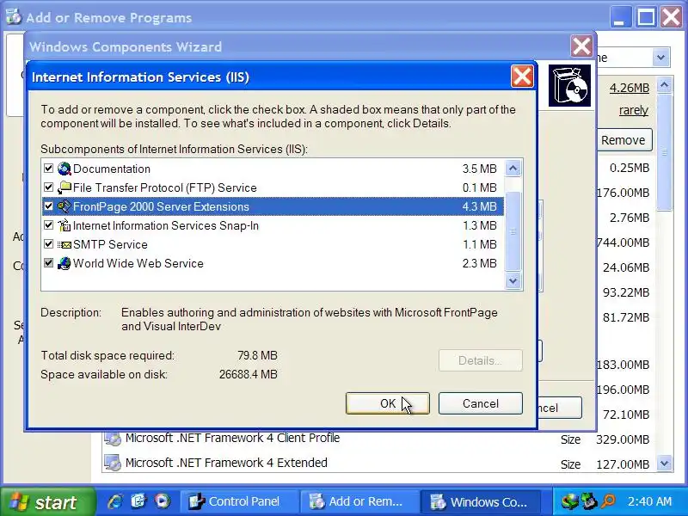Toggle the File Transfer Protocol (FTP) Service checkbox

coord(49,187)
